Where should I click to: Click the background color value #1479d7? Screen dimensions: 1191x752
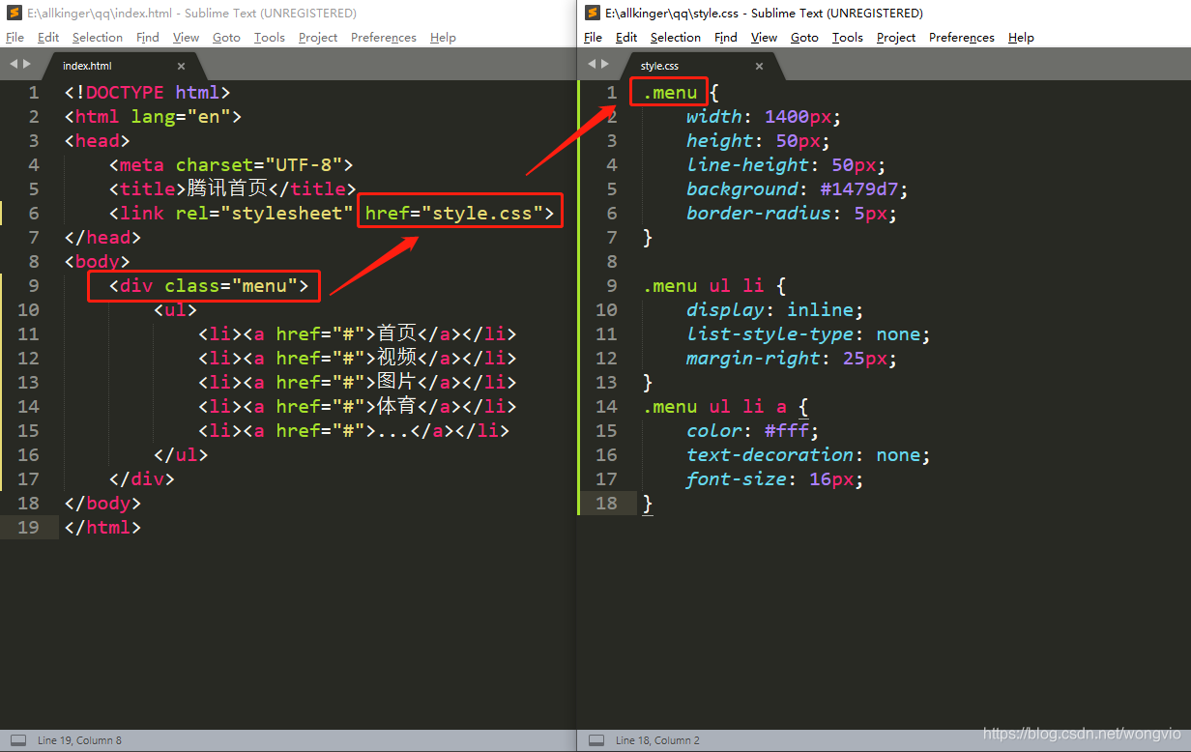click(x=858, y=189)
